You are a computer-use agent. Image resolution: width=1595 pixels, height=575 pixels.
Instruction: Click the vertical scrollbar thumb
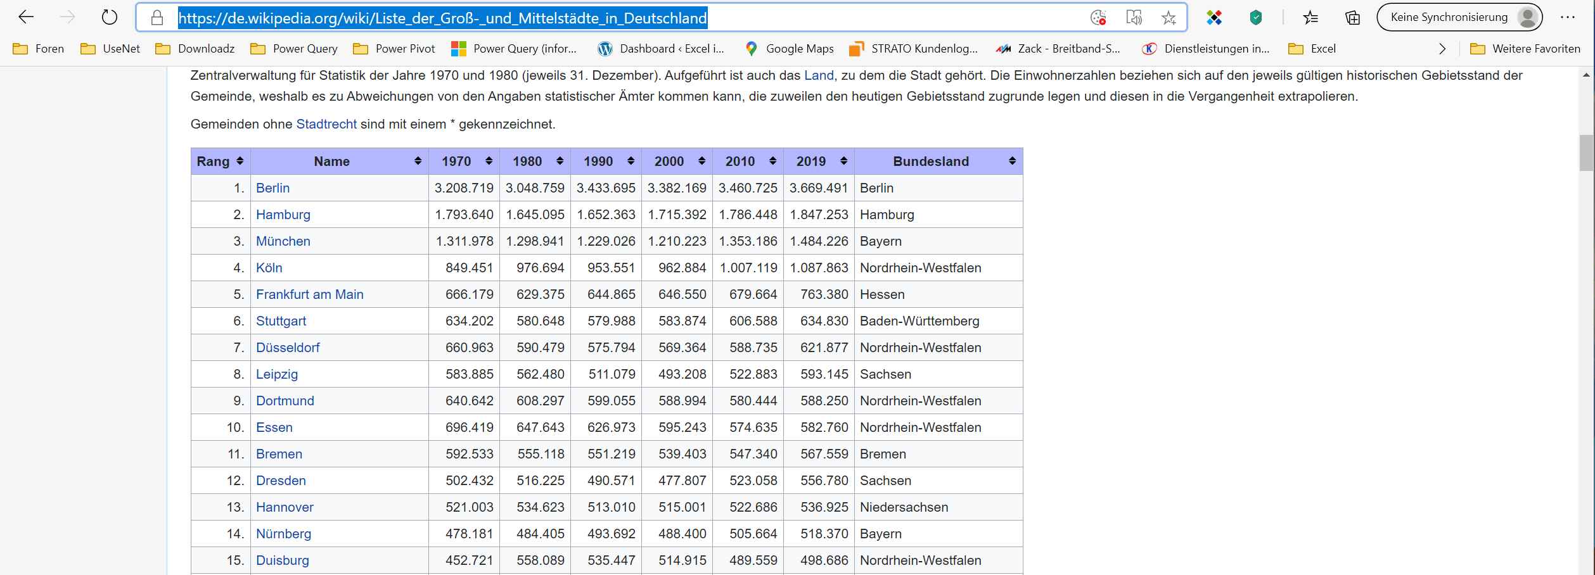coord(1586,153)
